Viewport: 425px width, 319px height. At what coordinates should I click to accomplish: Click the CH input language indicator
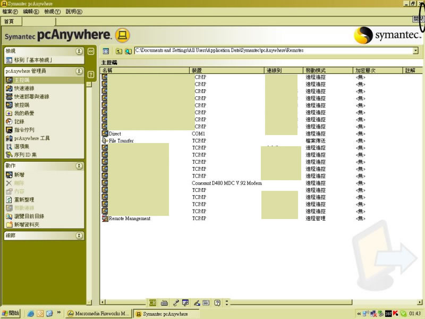(152, 303)
